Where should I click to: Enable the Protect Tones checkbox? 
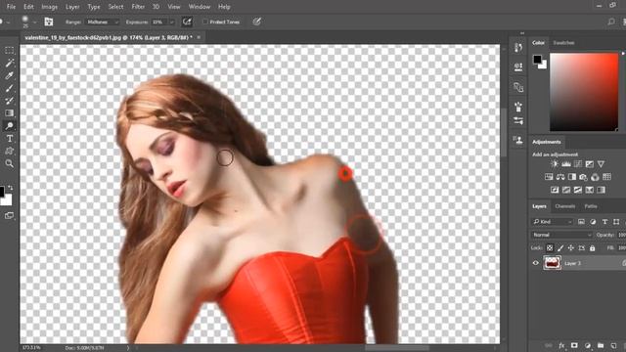[205, 22]
